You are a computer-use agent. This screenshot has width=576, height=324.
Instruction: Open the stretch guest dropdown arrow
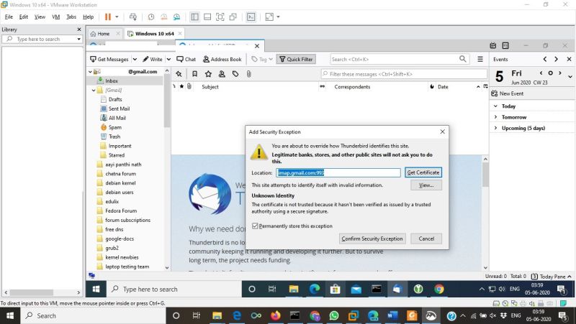pyautogui.click(x=278, y=17)
